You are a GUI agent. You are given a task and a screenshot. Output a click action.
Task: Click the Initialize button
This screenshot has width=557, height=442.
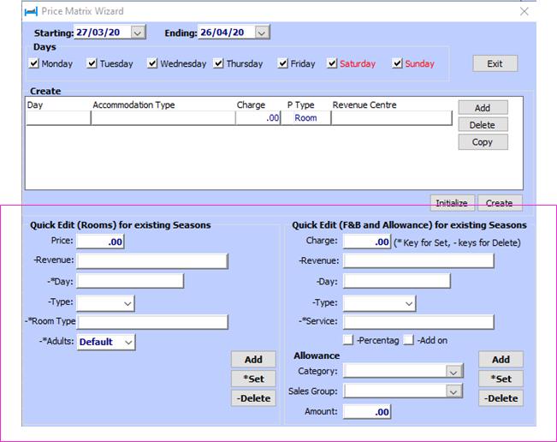[x=452, y=203]
